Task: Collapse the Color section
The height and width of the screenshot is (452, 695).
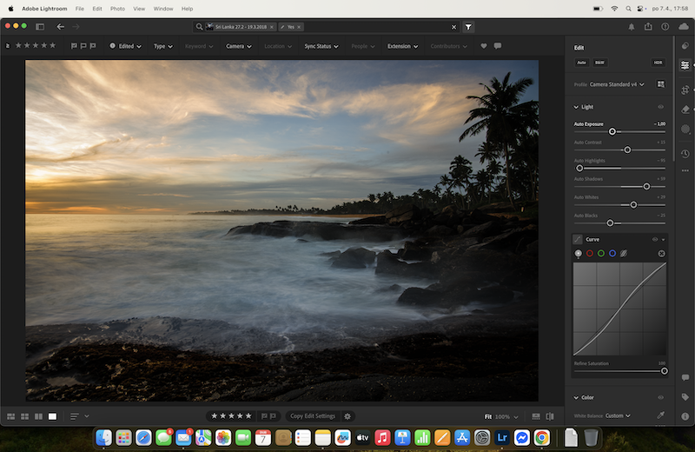Action: [576, 397]
